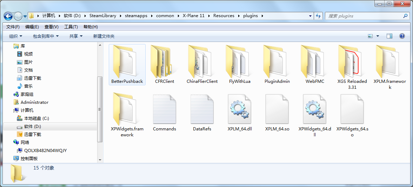Click the sidebar scroll down arrow
Viewport: 413px width, 187px height.
(100, 159)
